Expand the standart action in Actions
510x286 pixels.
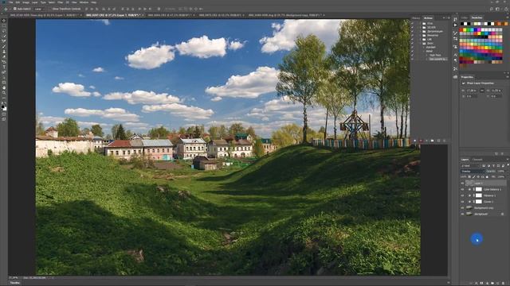(424, 48)
